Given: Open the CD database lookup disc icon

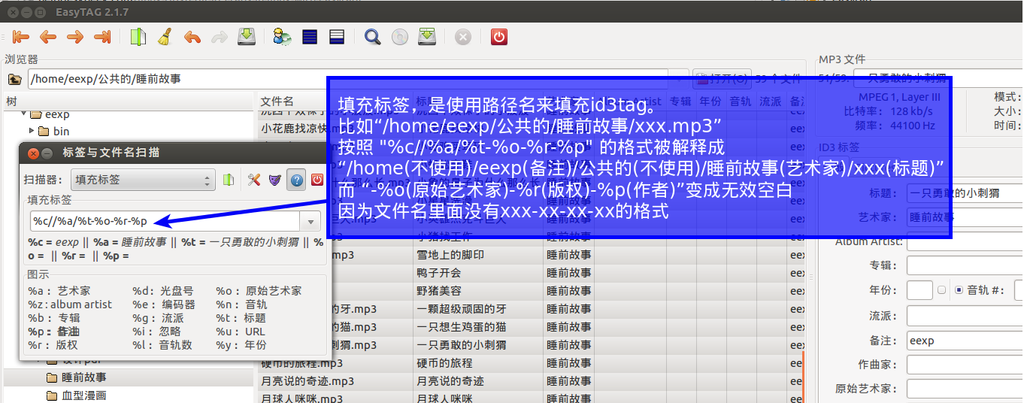Looking at the screenshot, I should (399, 37).
